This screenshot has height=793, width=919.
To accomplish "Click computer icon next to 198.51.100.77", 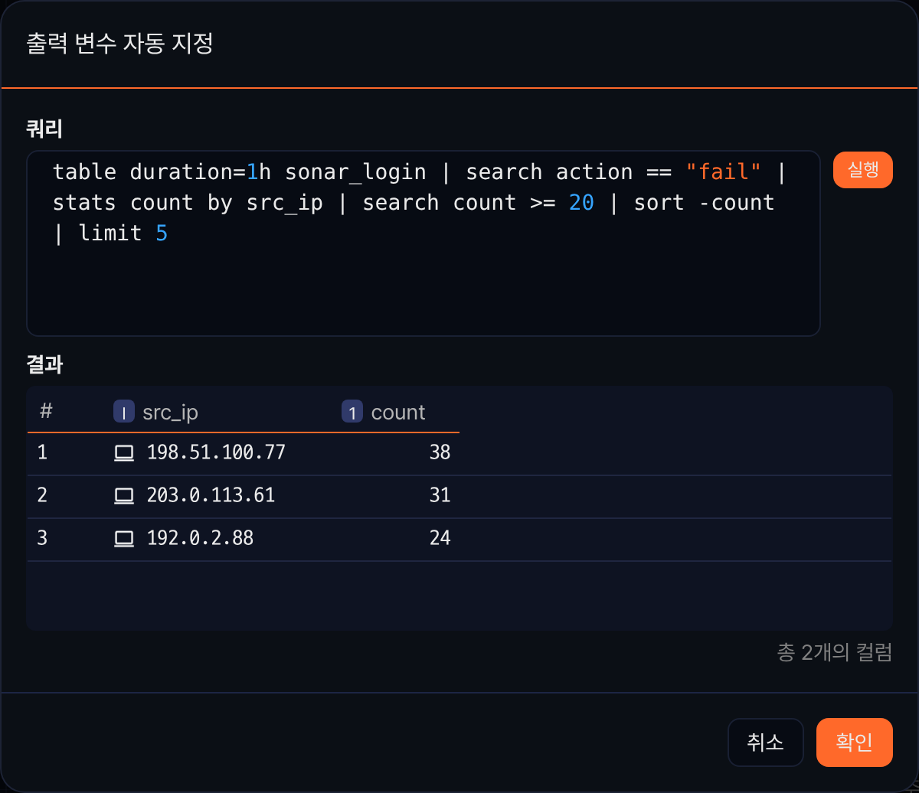I will click(x=124, y=453).
